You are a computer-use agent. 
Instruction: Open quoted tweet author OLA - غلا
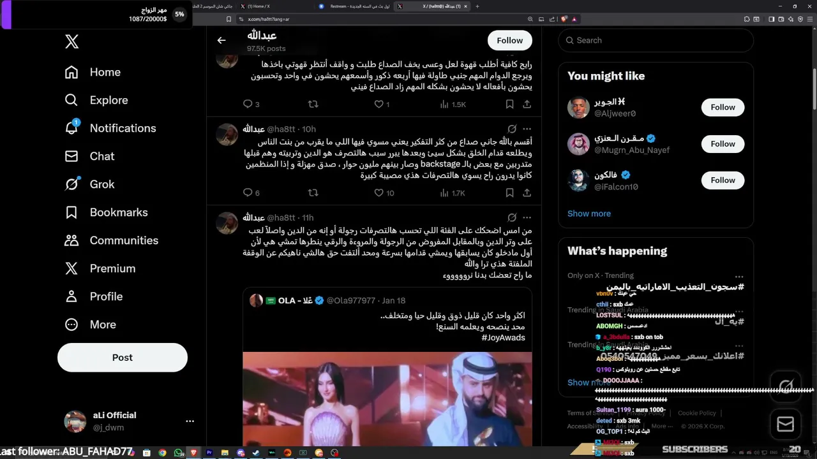pos(296,300)
